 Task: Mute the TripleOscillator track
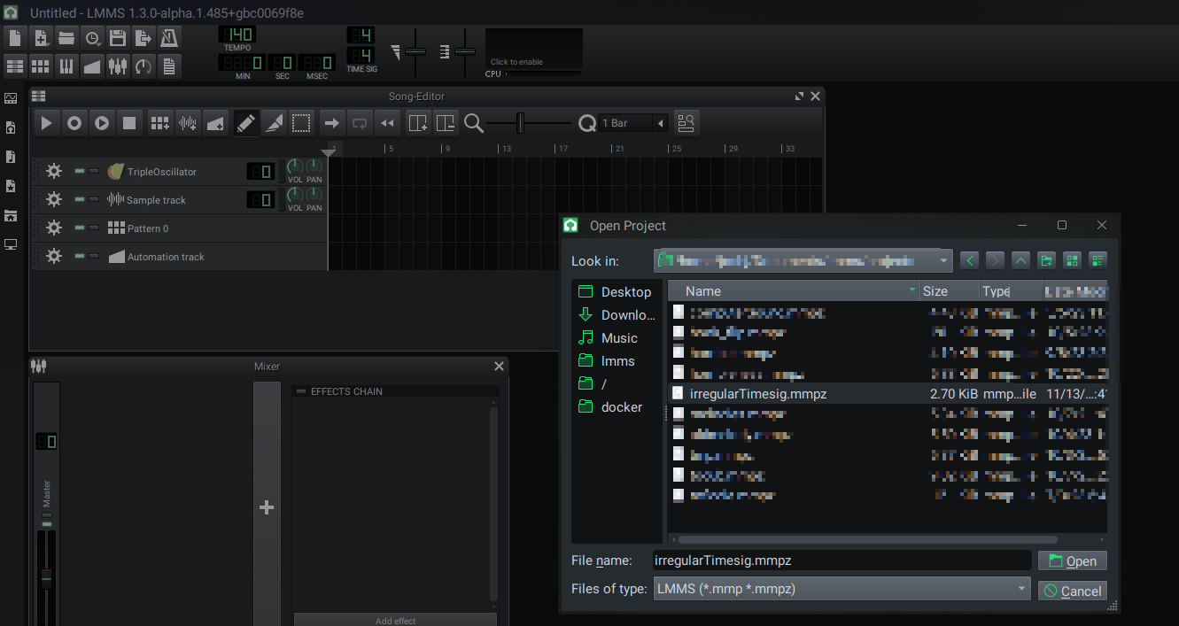80,171
